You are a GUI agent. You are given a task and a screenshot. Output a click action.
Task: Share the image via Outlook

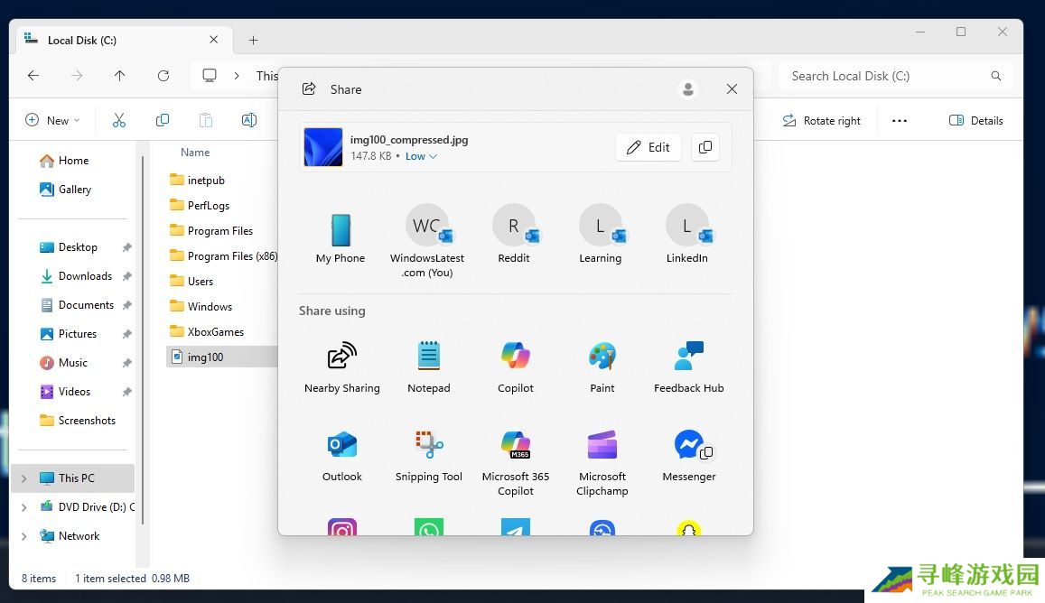coord(342,456)
